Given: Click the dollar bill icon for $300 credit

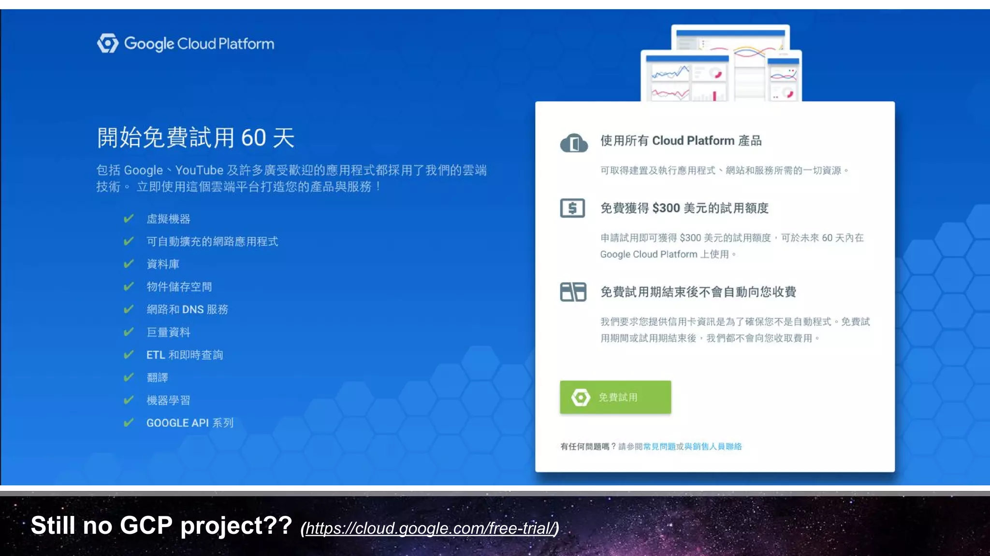Looking at the screenshot, I should 573,208.
